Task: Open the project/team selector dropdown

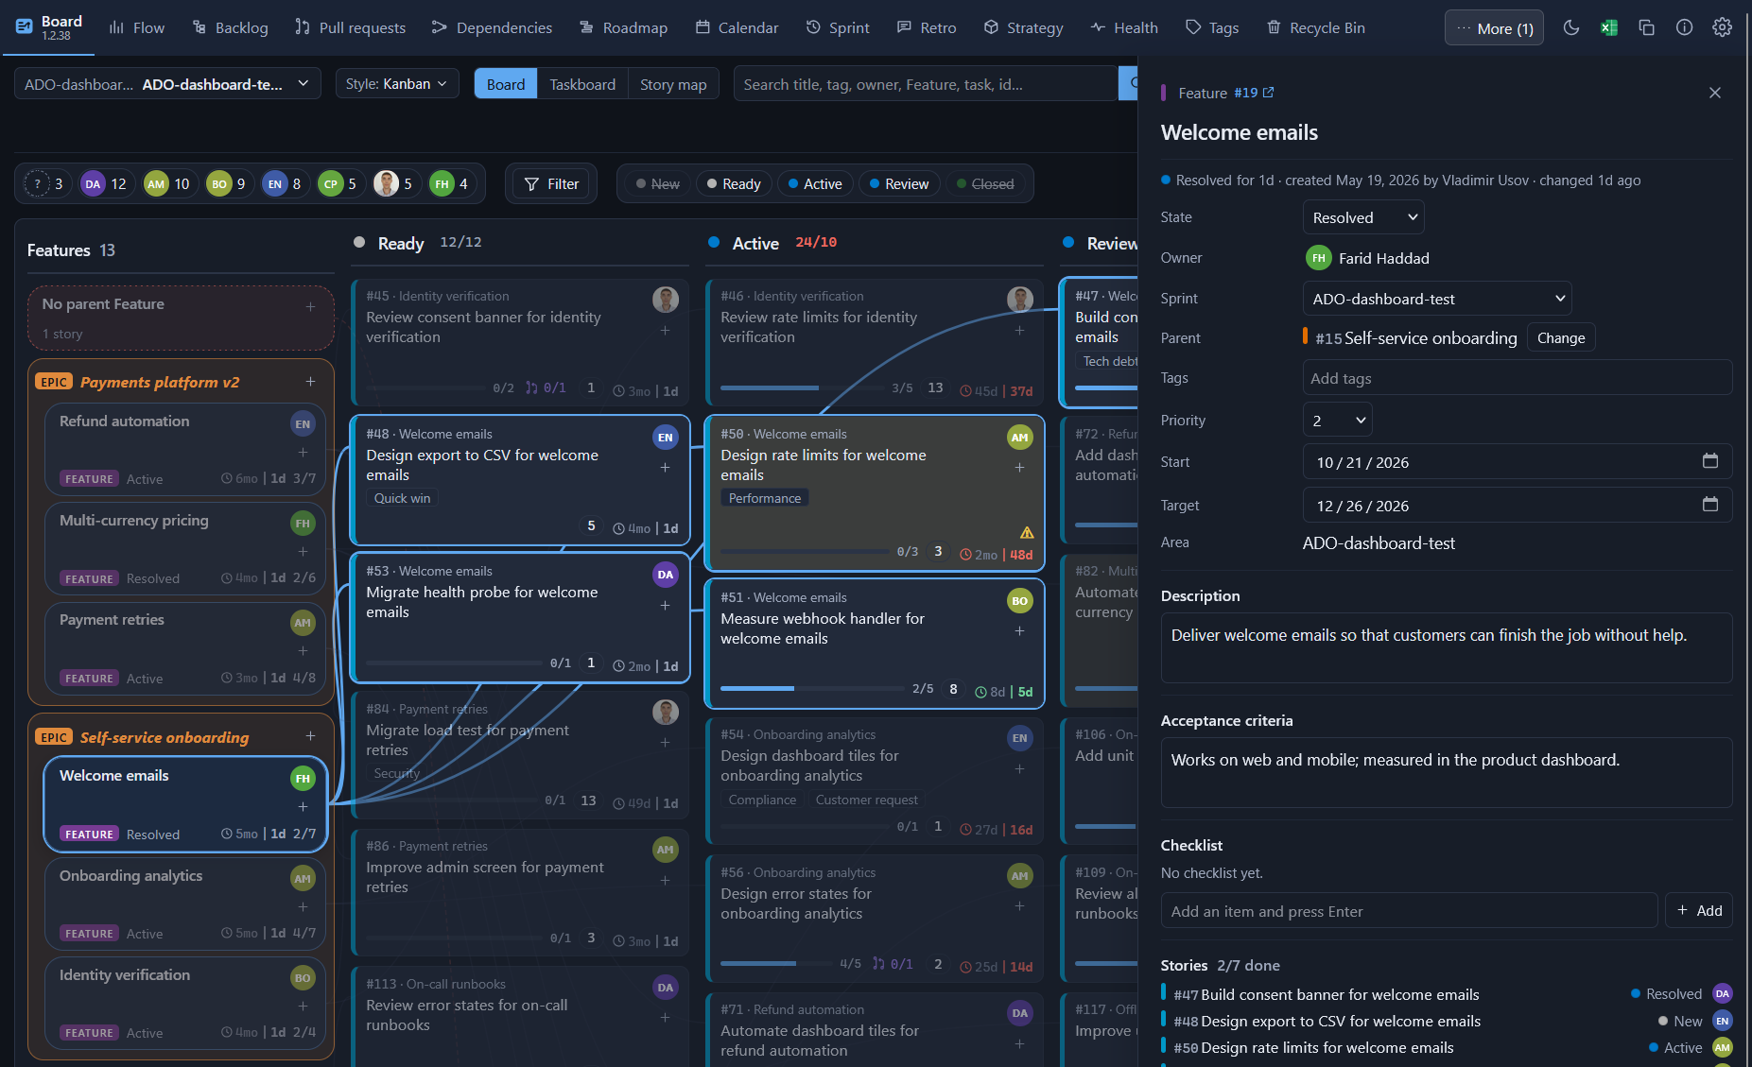Action: 167,84
